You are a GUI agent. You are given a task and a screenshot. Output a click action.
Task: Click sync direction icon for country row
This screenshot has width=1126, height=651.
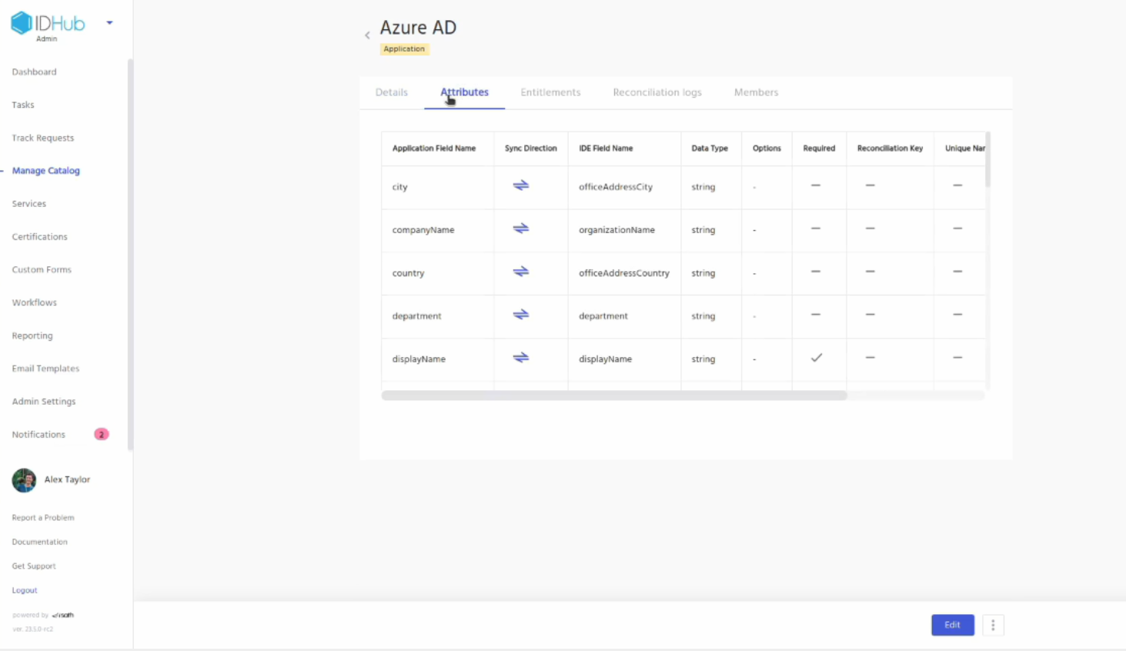click(521, 272)
